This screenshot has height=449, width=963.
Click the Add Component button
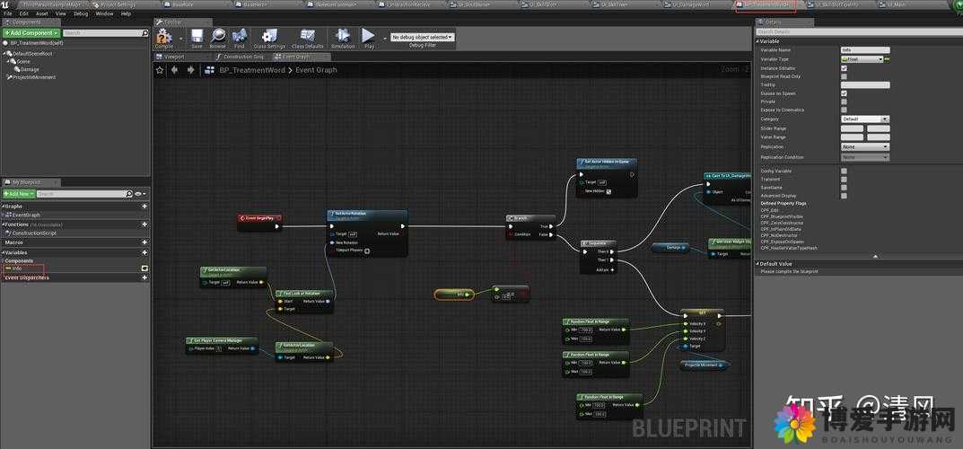[x=31, y=32]
